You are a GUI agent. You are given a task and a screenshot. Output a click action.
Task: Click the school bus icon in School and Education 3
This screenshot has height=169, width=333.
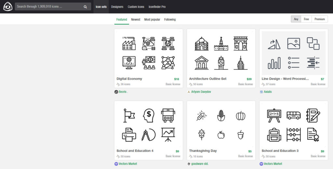(293, 115)
